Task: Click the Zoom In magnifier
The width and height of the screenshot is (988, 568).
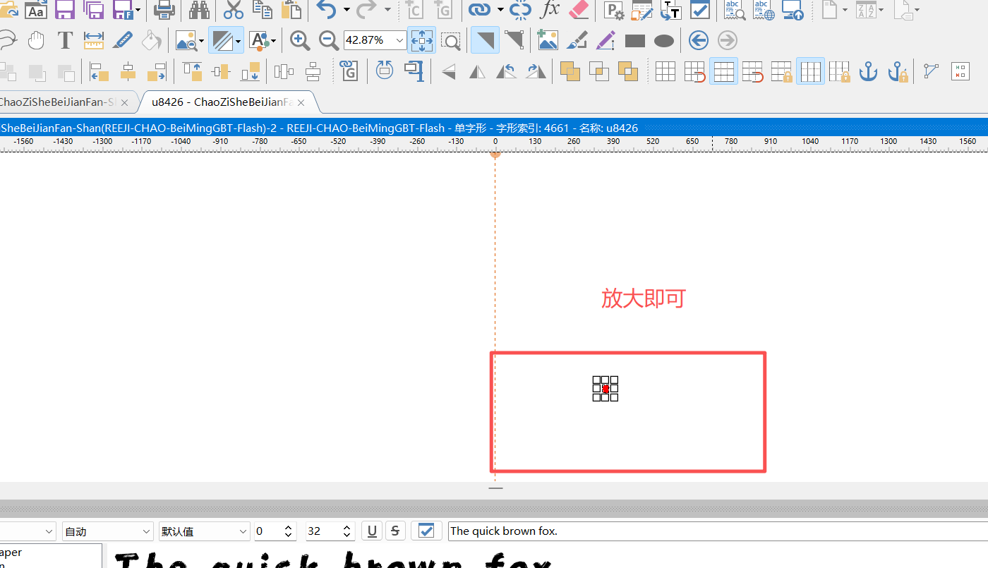Action: 300,40
